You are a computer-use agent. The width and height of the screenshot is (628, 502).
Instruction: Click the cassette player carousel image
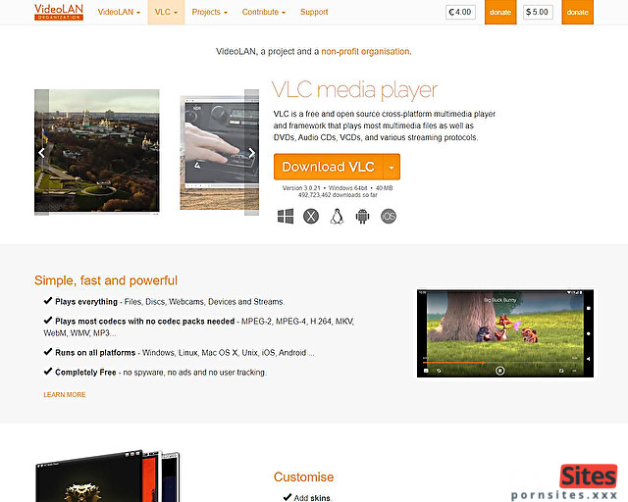click(220, 152)
